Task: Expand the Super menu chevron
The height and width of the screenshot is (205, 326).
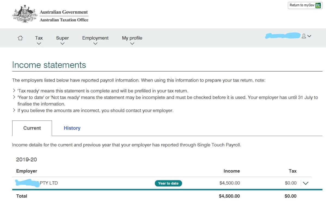Action: [x=62, y=44]
